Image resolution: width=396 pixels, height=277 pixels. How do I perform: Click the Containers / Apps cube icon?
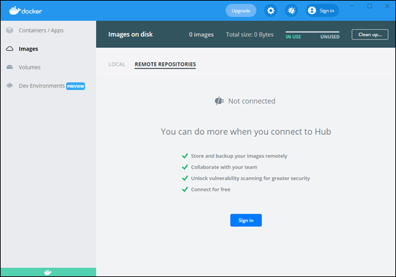pyautogui.click(x=10, y=30)
